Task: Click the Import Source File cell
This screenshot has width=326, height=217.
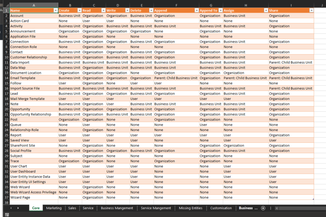Action: (x=34, y=88)
